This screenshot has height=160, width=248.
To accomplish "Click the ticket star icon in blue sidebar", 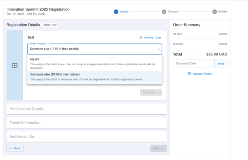I will click(15, 65).
